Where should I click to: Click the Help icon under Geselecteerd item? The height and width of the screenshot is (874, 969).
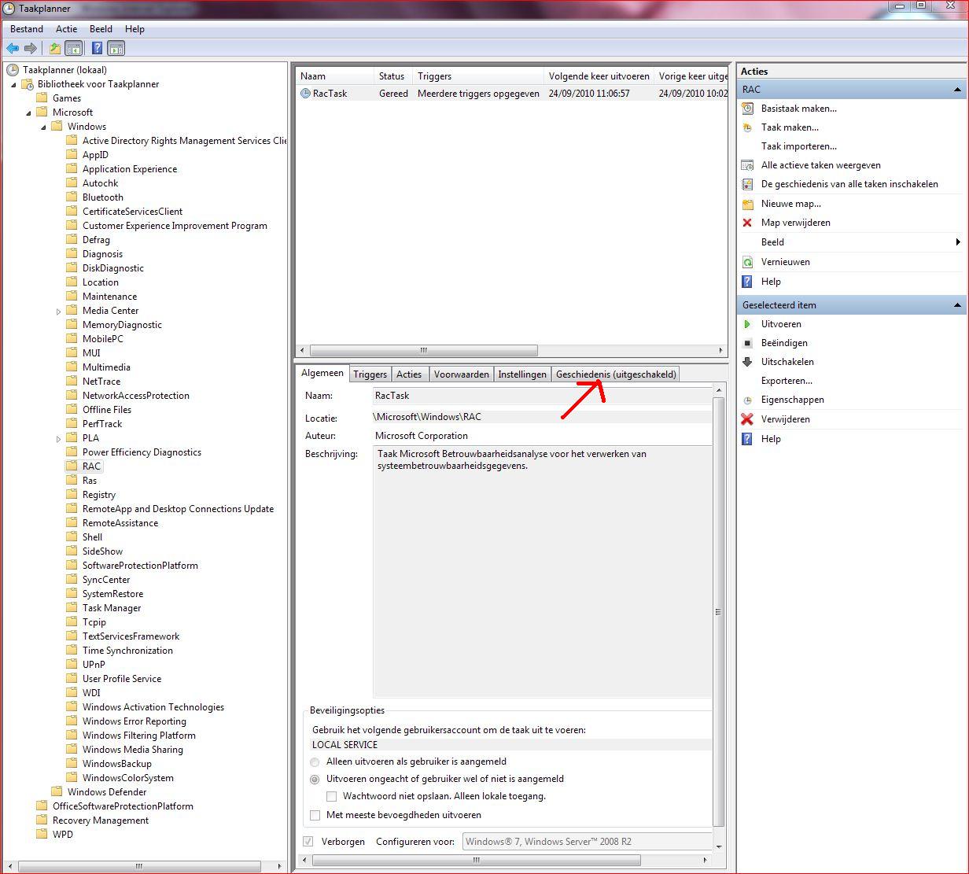click(x=748, y=439)
